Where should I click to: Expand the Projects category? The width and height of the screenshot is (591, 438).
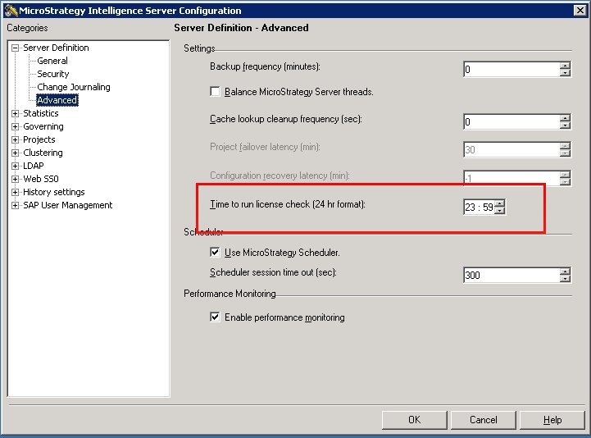click(x=15, y=140)
